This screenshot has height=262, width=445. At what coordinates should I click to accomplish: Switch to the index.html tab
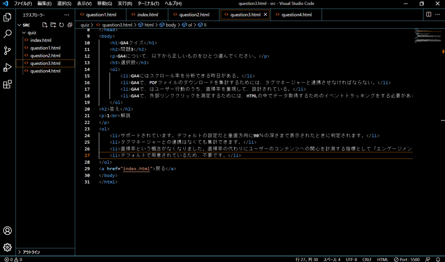coord(147,15)
